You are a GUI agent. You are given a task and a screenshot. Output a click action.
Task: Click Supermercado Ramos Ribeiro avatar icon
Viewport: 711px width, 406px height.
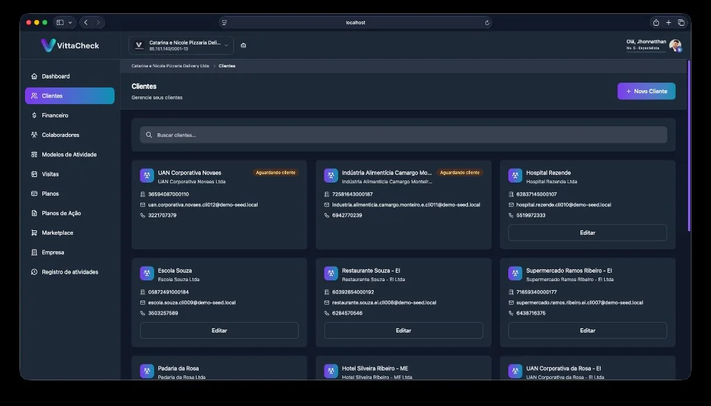point(515,273)
